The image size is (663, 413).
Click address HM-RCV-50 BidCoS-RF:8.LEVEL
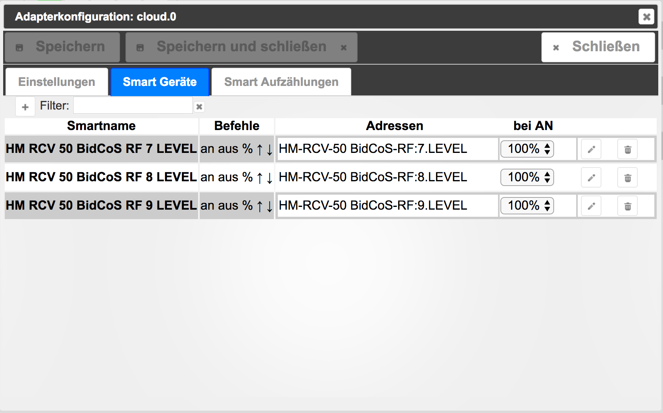(x=373, y=177)
